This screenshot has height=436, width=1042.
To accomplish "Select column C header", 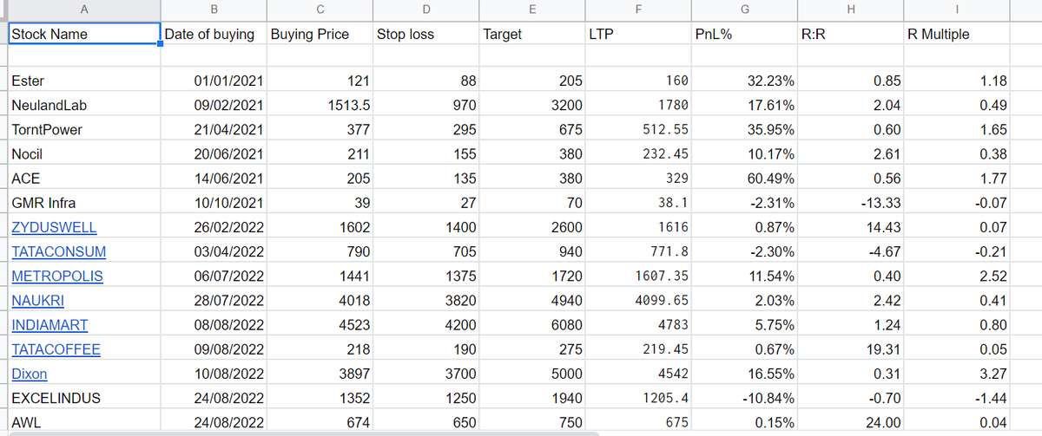I will (x=320, y=10).
